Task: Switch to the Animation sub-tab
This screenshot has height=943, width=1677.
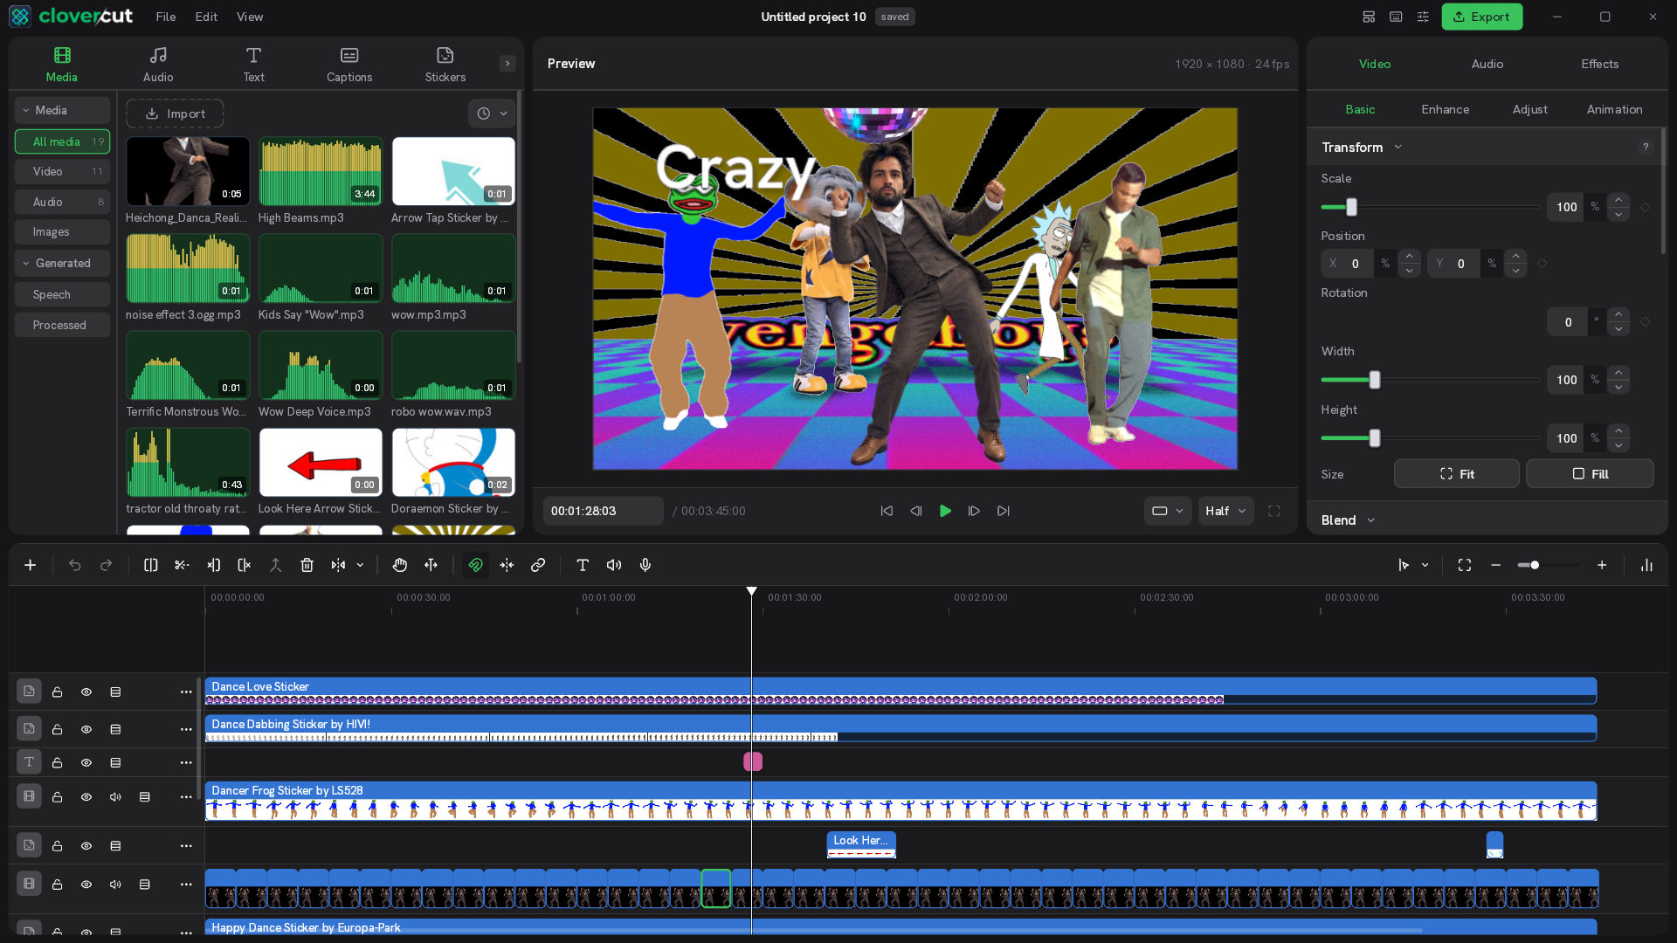Action: click(x=1614, y=110)
